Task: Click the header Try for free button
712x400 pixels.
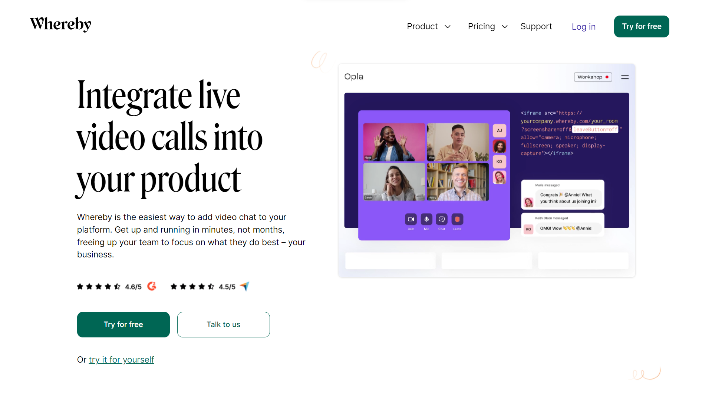Action: tap(642, 26)
